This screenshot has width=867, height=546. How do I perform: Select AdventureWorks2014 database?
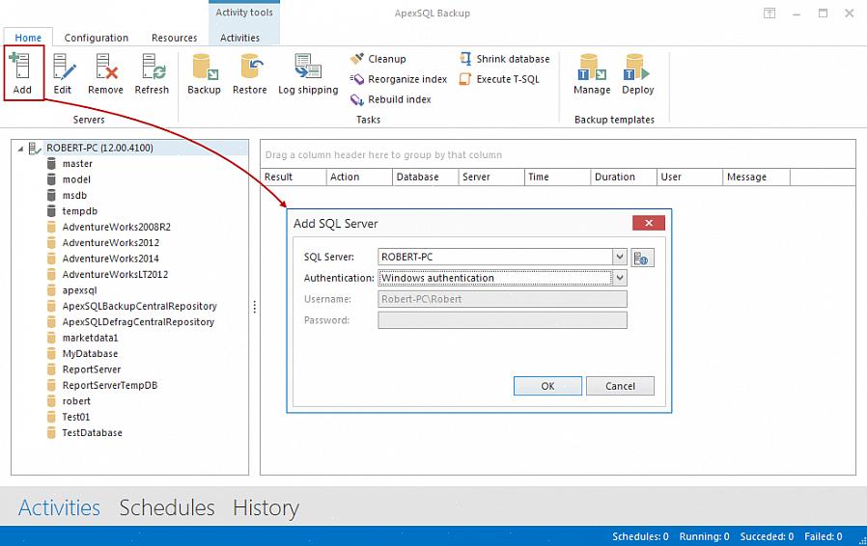(x=111, y=259)
